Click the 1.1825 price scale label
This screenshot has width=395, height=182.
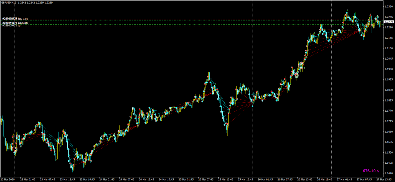point(389,100)
